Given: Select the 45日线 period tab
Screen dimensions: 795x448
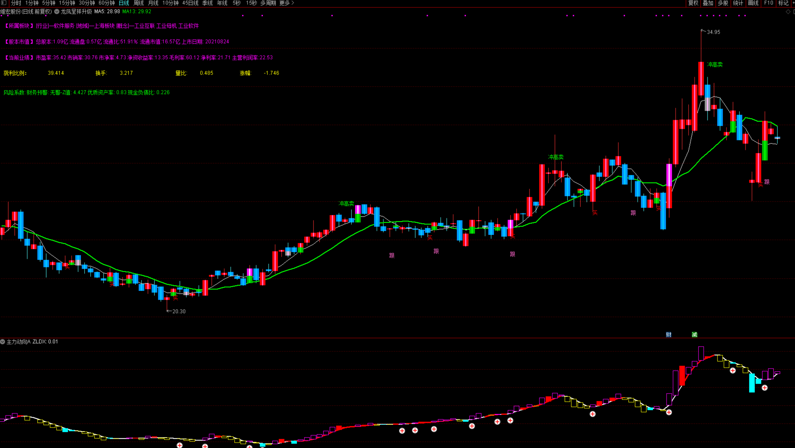Looking at the screenshot, I should [x=190, y=3].
